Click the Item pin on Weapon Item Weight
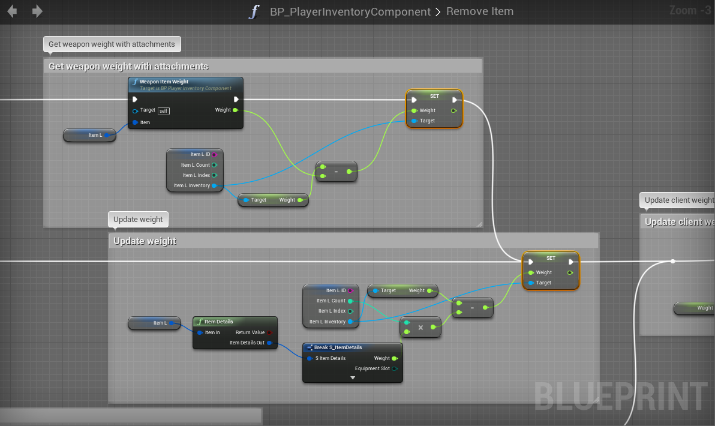The image size is (715, 426). coord(135,122)
